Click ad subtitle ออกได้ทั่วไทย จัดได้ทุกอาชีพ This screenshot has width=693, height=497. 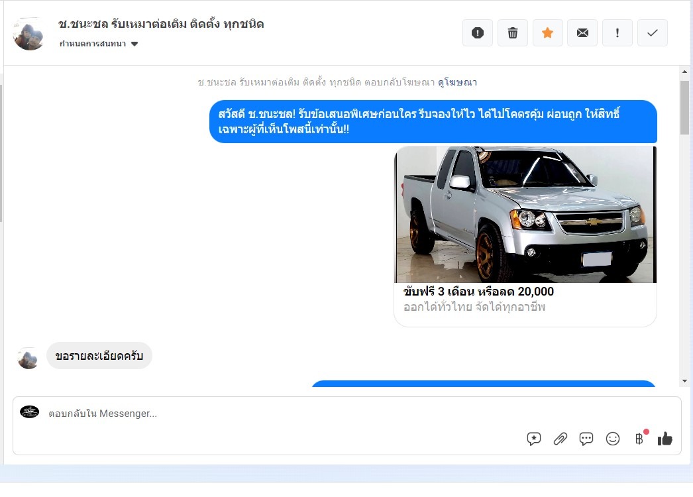pos(474,307)
